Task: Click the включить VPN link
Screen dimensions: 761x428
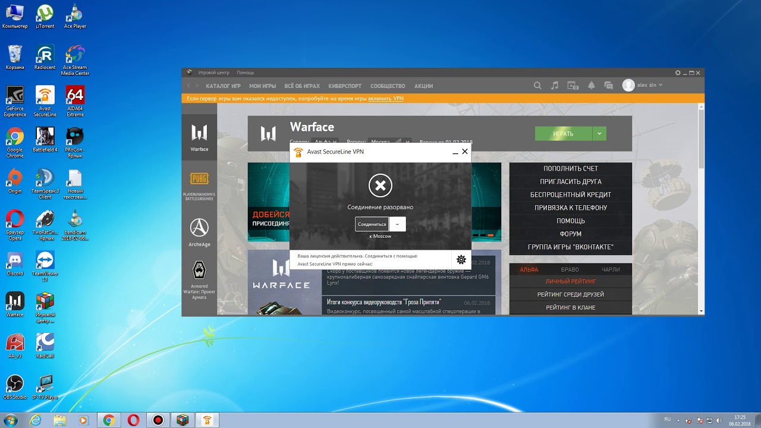Action: coord(386,98)
